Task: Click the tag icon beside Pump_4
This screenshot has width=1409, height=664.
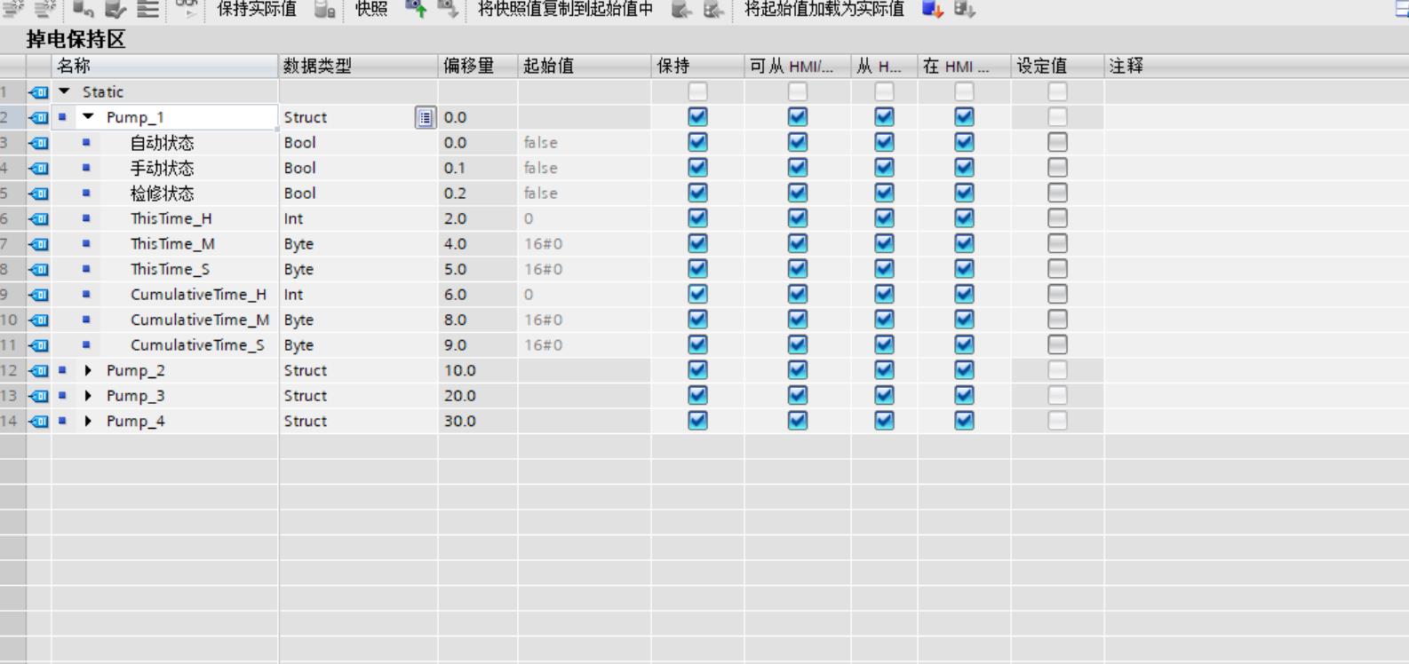Action: pyautogui.click(x=38, y=422)
